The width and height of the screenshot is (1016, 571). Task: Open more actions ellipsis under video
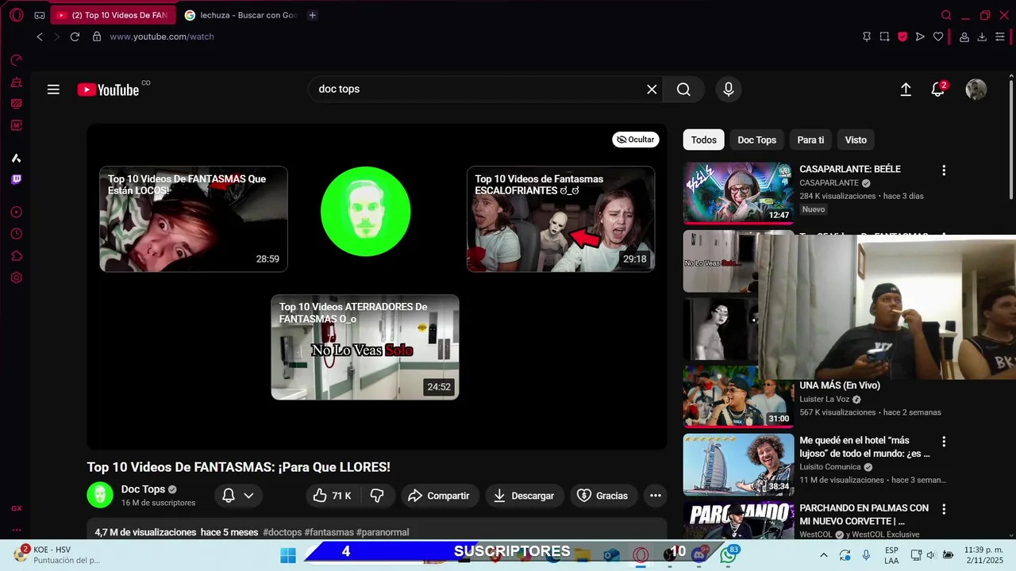[656, 496]
